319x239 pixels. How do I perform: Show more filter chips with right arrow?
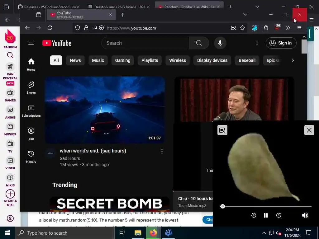tap(293, 60)
